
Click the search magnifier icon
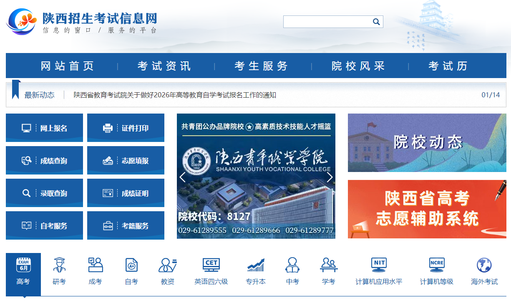[x=376, y=22]
